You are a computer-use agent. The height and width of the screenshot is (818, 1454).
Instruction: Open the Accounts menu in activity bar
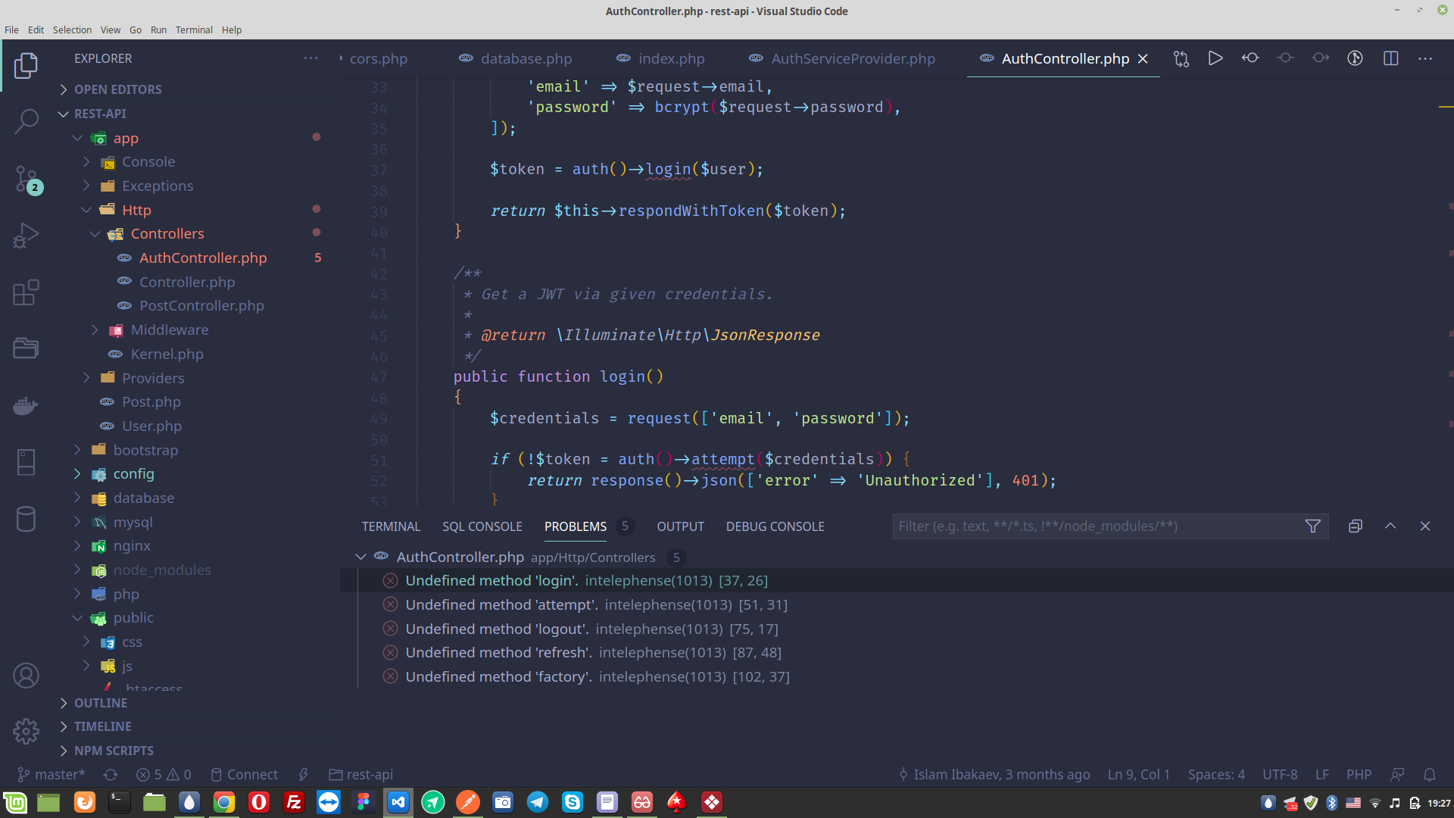26,675
